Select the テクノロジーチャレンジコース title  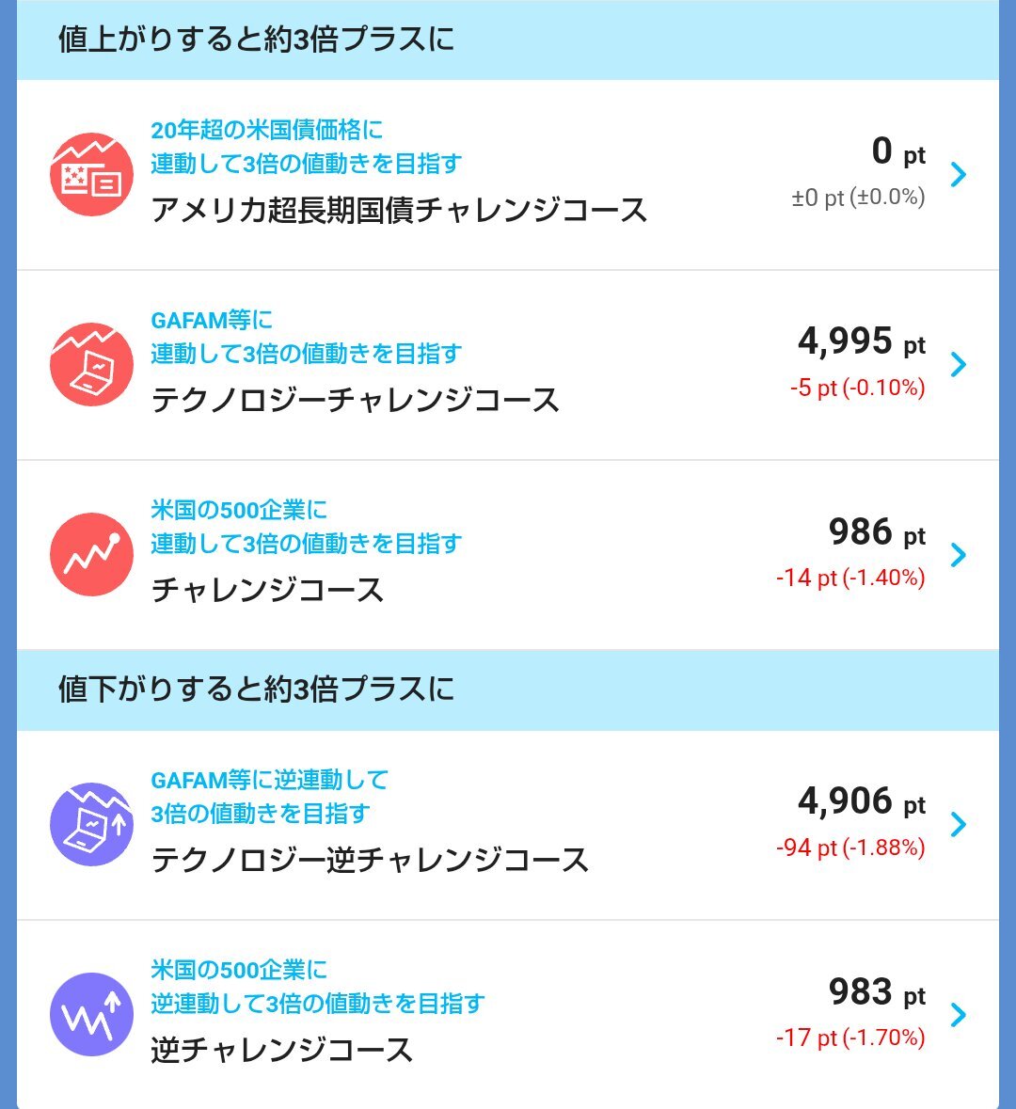[x=356, y=401]
